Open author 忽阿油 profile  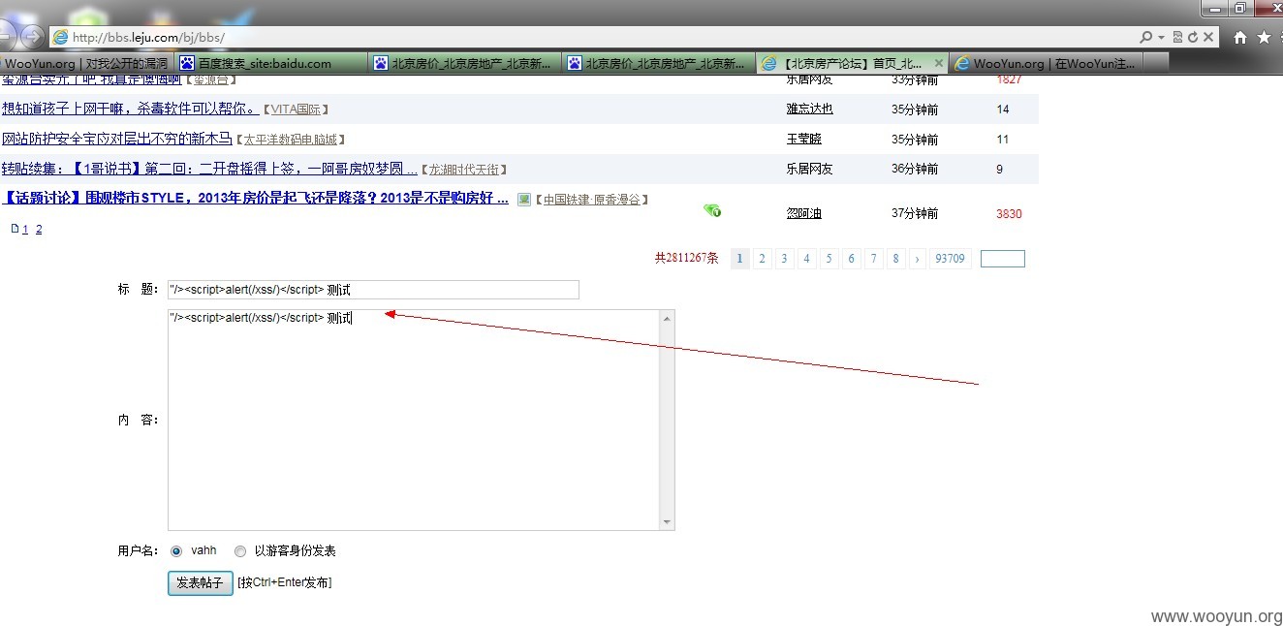[x=804, y=213]
